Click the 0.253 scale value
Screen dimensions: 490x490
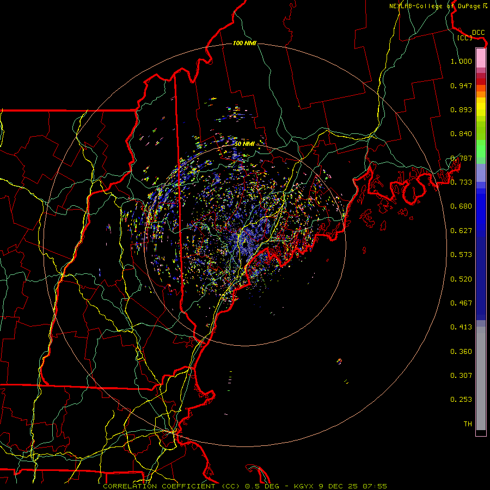pos(461,400)
